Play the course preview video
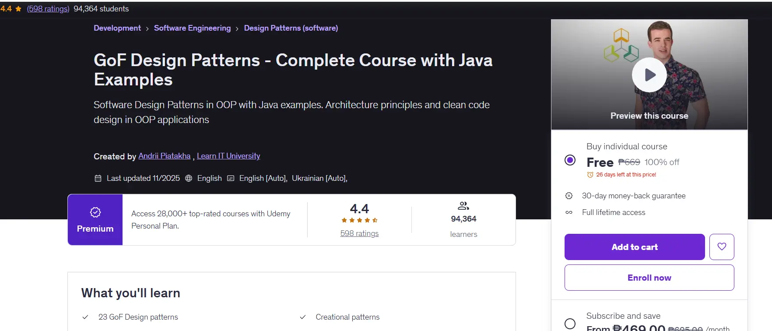This screenshot has height=331, width=772. coord(649,75)
